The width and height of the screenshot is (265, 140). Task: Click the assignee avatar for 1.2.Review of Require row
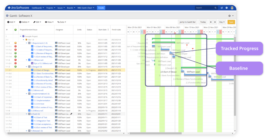click(x=56, y=53)
